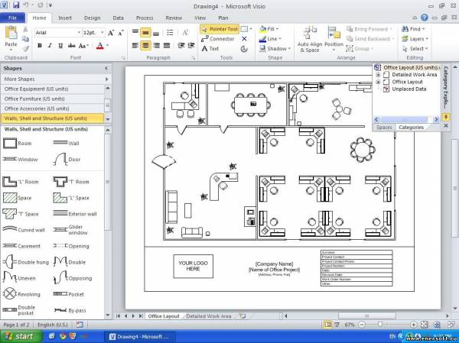The image size is (459, 343).
Task: Switch to the Design ribbon tab
Action: click(x=93, y=18)
